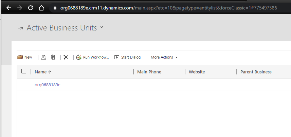Create a New business unit
Image resolution: width=291 pixels, height=137 pixels.
pos(28,57)
